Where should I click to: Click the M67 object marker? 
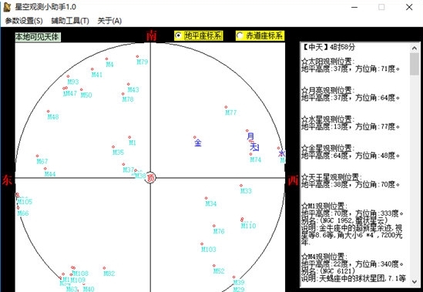point(37,156)
